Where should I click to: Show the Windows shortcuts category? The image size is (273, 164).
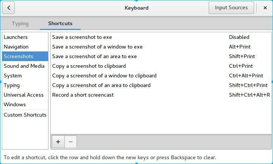25,104
